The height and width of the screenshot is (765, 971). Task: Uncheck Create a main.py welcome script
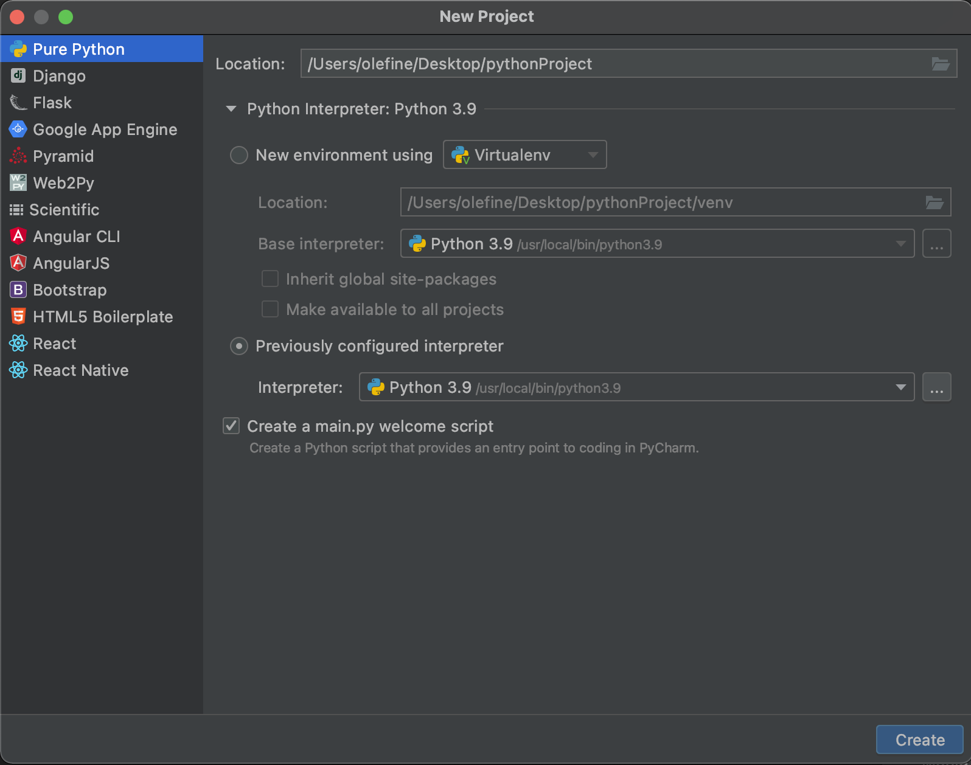231,426
